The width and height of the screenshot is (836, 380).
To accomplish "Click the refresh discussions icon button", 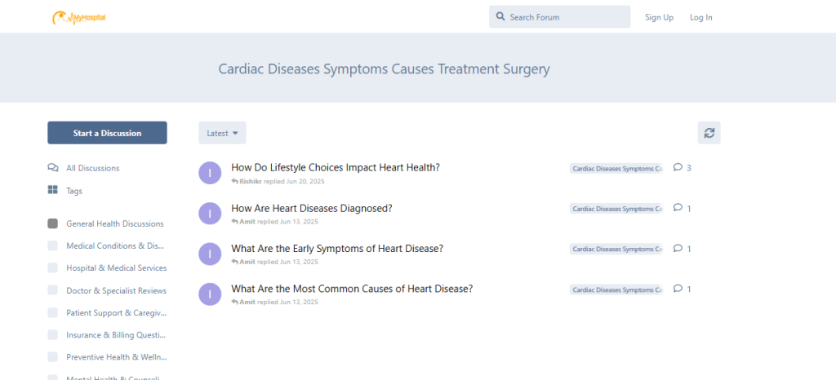I will [709, 133].
